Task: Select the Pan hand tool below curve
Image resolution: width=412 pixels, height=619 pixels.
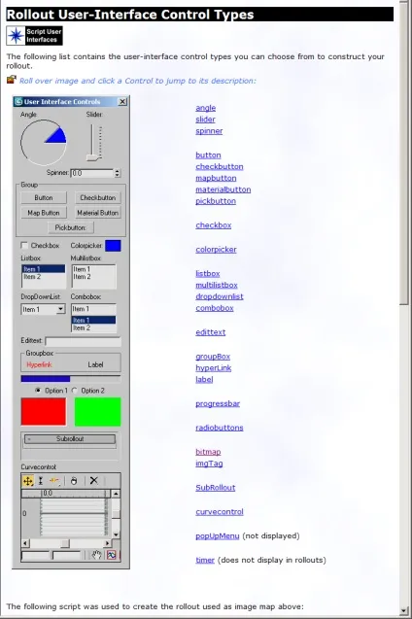Action: pos(97,555)
